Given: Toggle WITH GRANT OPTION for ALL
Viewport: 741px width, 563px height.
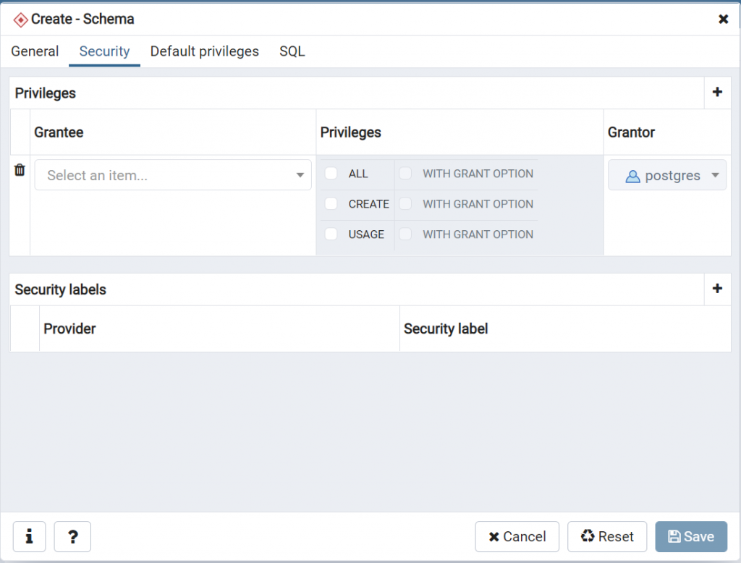Looking at the screenshot, I should click(406, 174).
